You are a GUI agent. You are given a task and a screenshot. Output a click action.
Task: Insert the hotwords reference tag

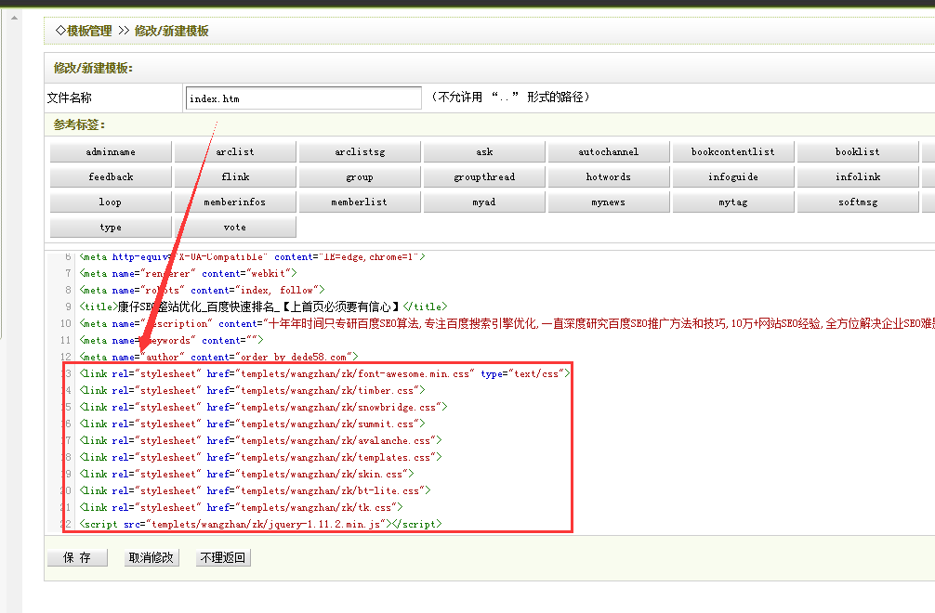tap(609, 176)
